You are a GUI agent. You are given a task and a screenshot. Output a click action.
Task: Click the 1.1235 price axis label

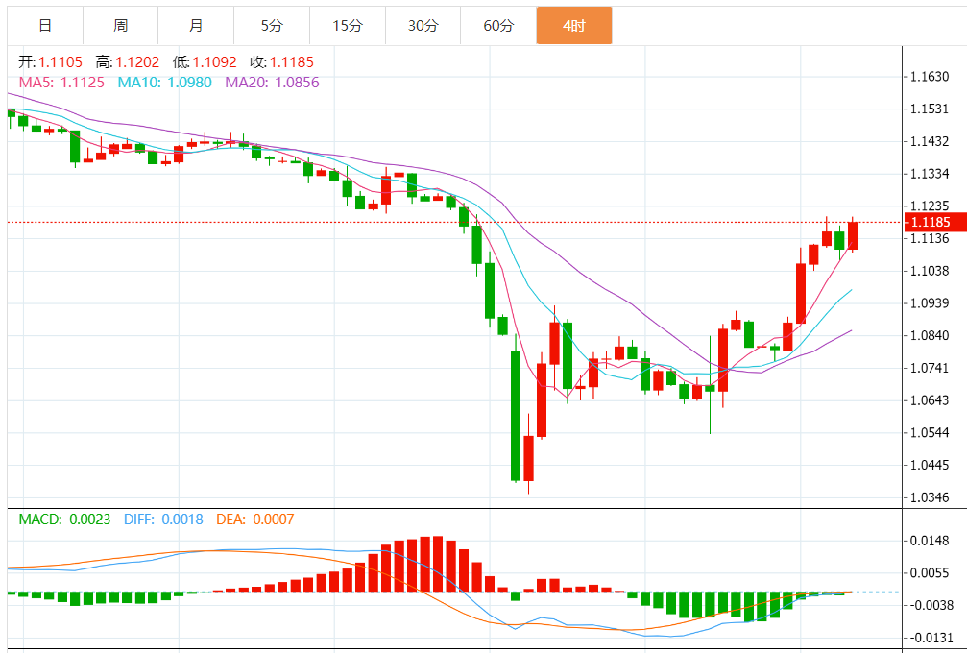pos(930,206)
